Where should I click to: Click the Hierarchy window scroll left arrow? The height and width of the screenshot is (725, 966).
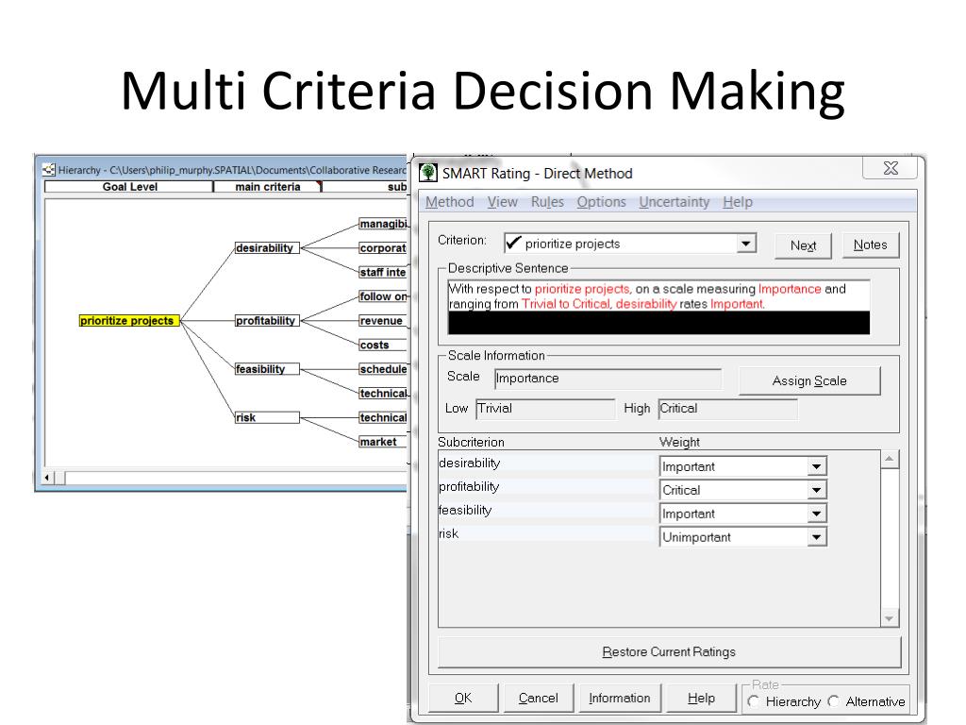click(x=47, y=478)
